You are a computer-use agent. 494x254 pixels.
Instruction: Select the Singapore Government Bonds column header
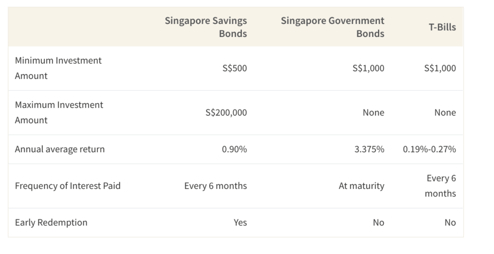332,27
